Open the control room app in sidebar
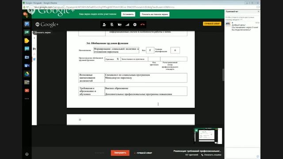 click(x=27, y=82)
